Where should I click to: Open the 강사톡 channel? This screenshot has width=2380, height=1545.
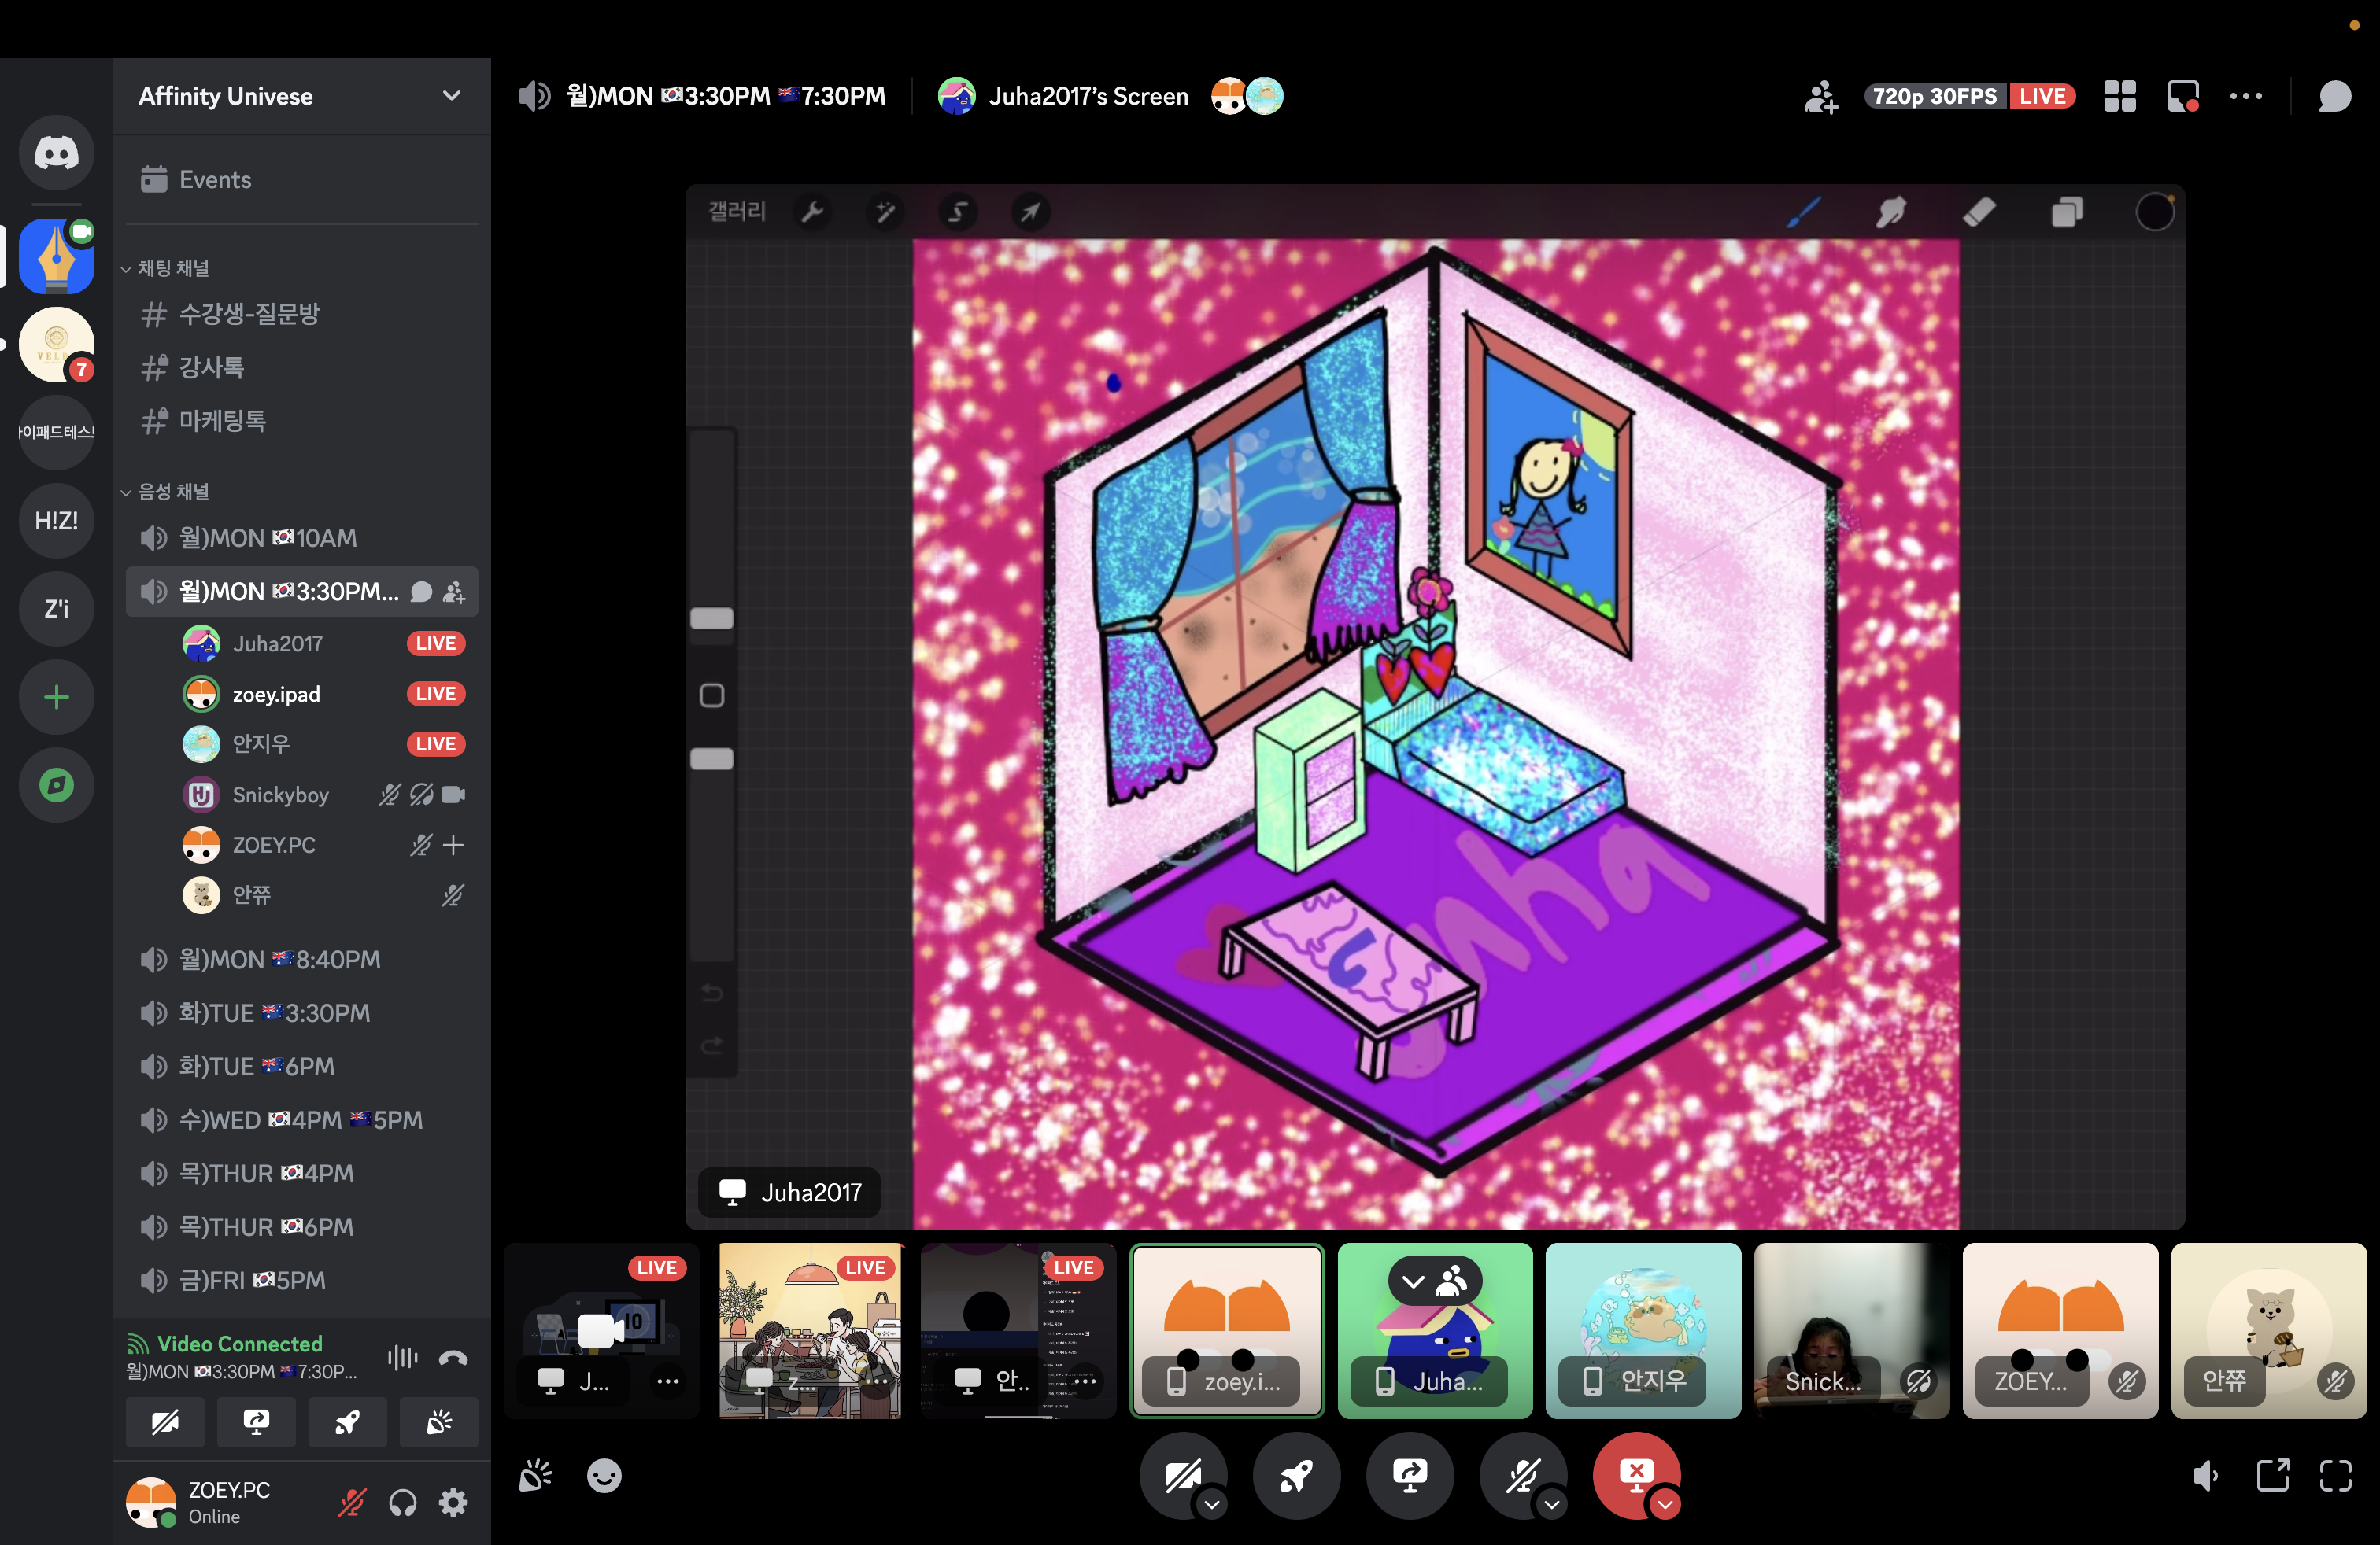[x=302, y=367]
